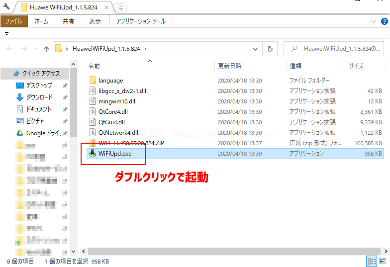Click the 9,339 KB size value
Screen dimensions: 390x267
click(371, 122)
